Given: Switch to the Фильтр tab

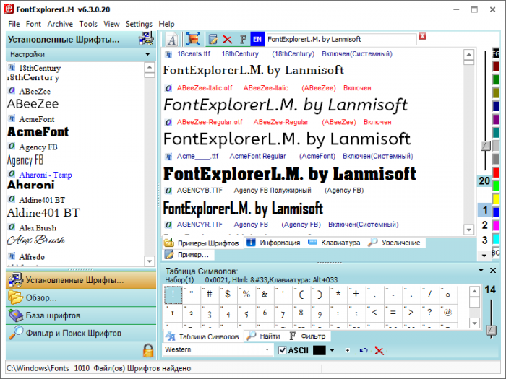Looking at the screenshot, I should click(307, 336).
